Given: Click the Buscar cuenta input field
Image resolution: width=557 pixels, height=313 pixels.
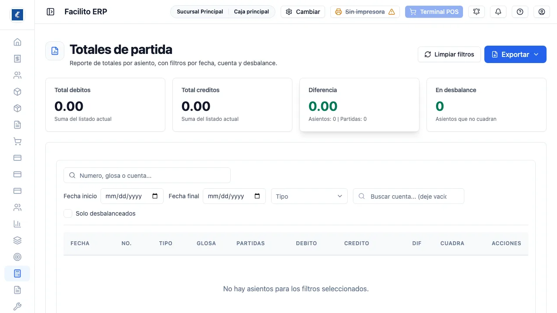Looking at the screenshot, I should (409, 196).
